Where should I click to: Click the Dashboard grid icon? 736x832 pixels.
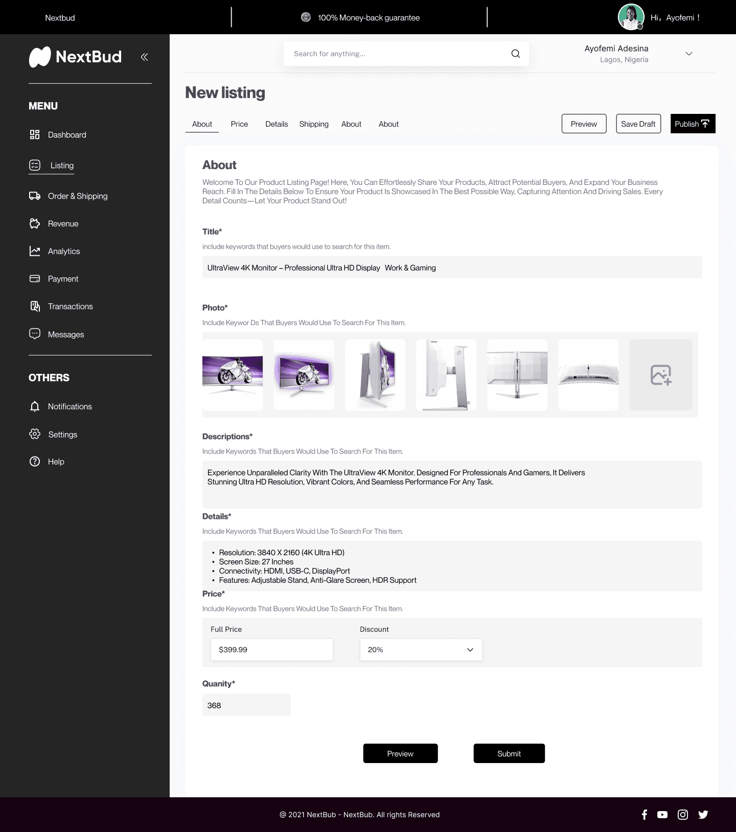[x=35, y=134]
